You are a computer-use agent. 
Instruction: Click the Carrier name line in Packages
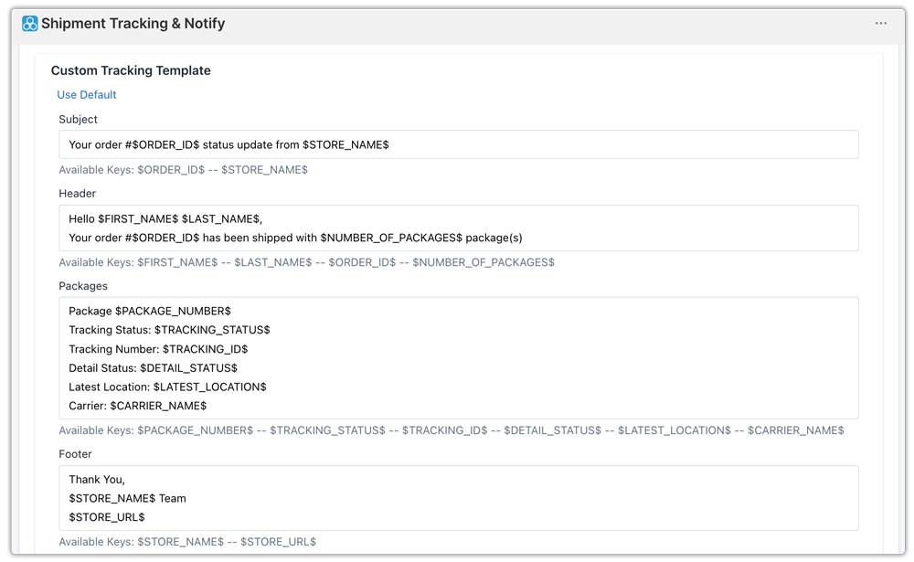[138, 406]
